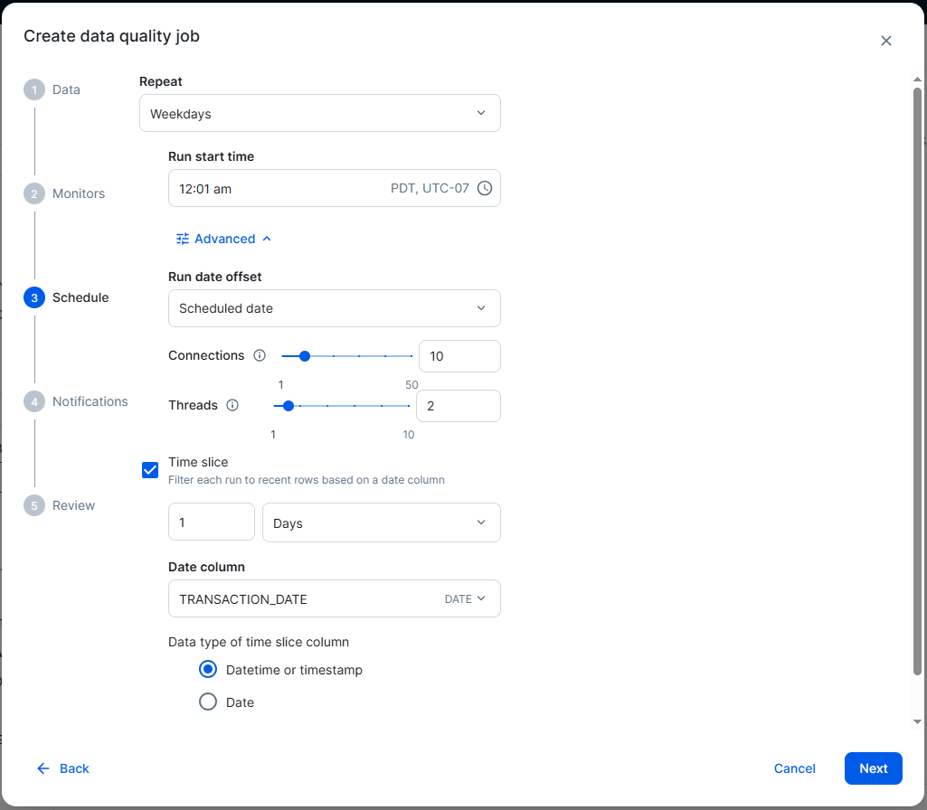Open the clock picker in Run start time
The height and width of the screenshot is (810, 927).
pos(485,188)
